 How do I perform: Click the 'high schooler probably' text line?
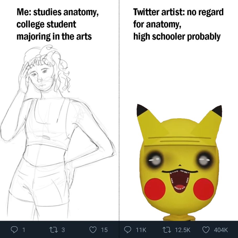coord(177,37)
